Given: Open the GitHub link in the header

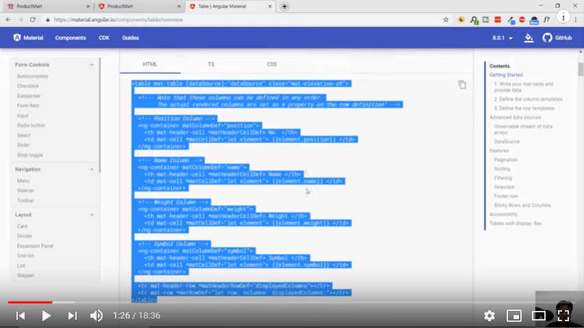Looking at the screenshot, I should (557, 38).
